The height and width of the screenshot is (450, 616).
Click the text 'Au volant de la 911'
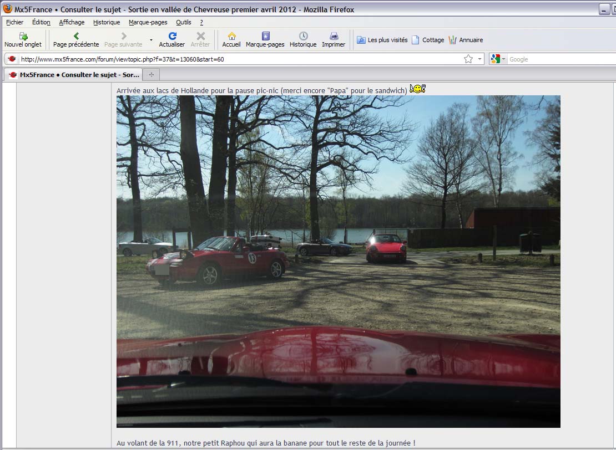147,443
